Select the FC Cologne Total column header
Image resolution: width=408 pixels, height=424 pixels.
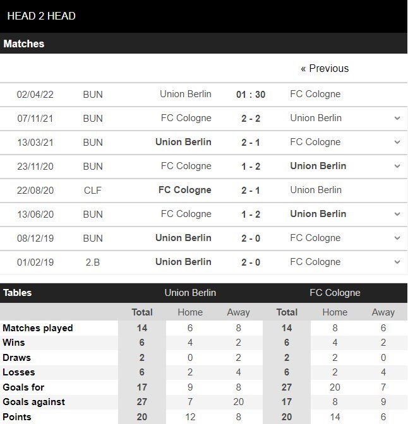coord(287,312)
